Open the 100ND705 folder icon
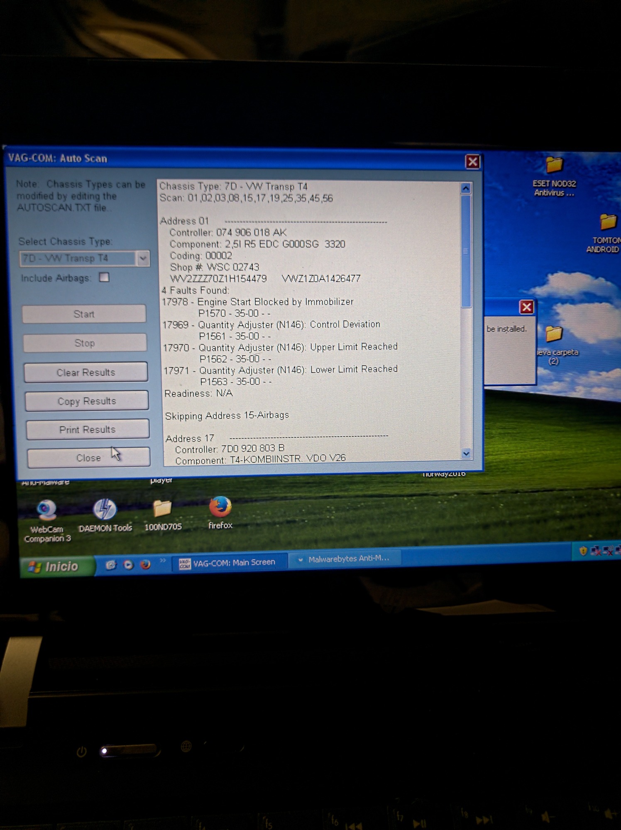 point(163,515)
